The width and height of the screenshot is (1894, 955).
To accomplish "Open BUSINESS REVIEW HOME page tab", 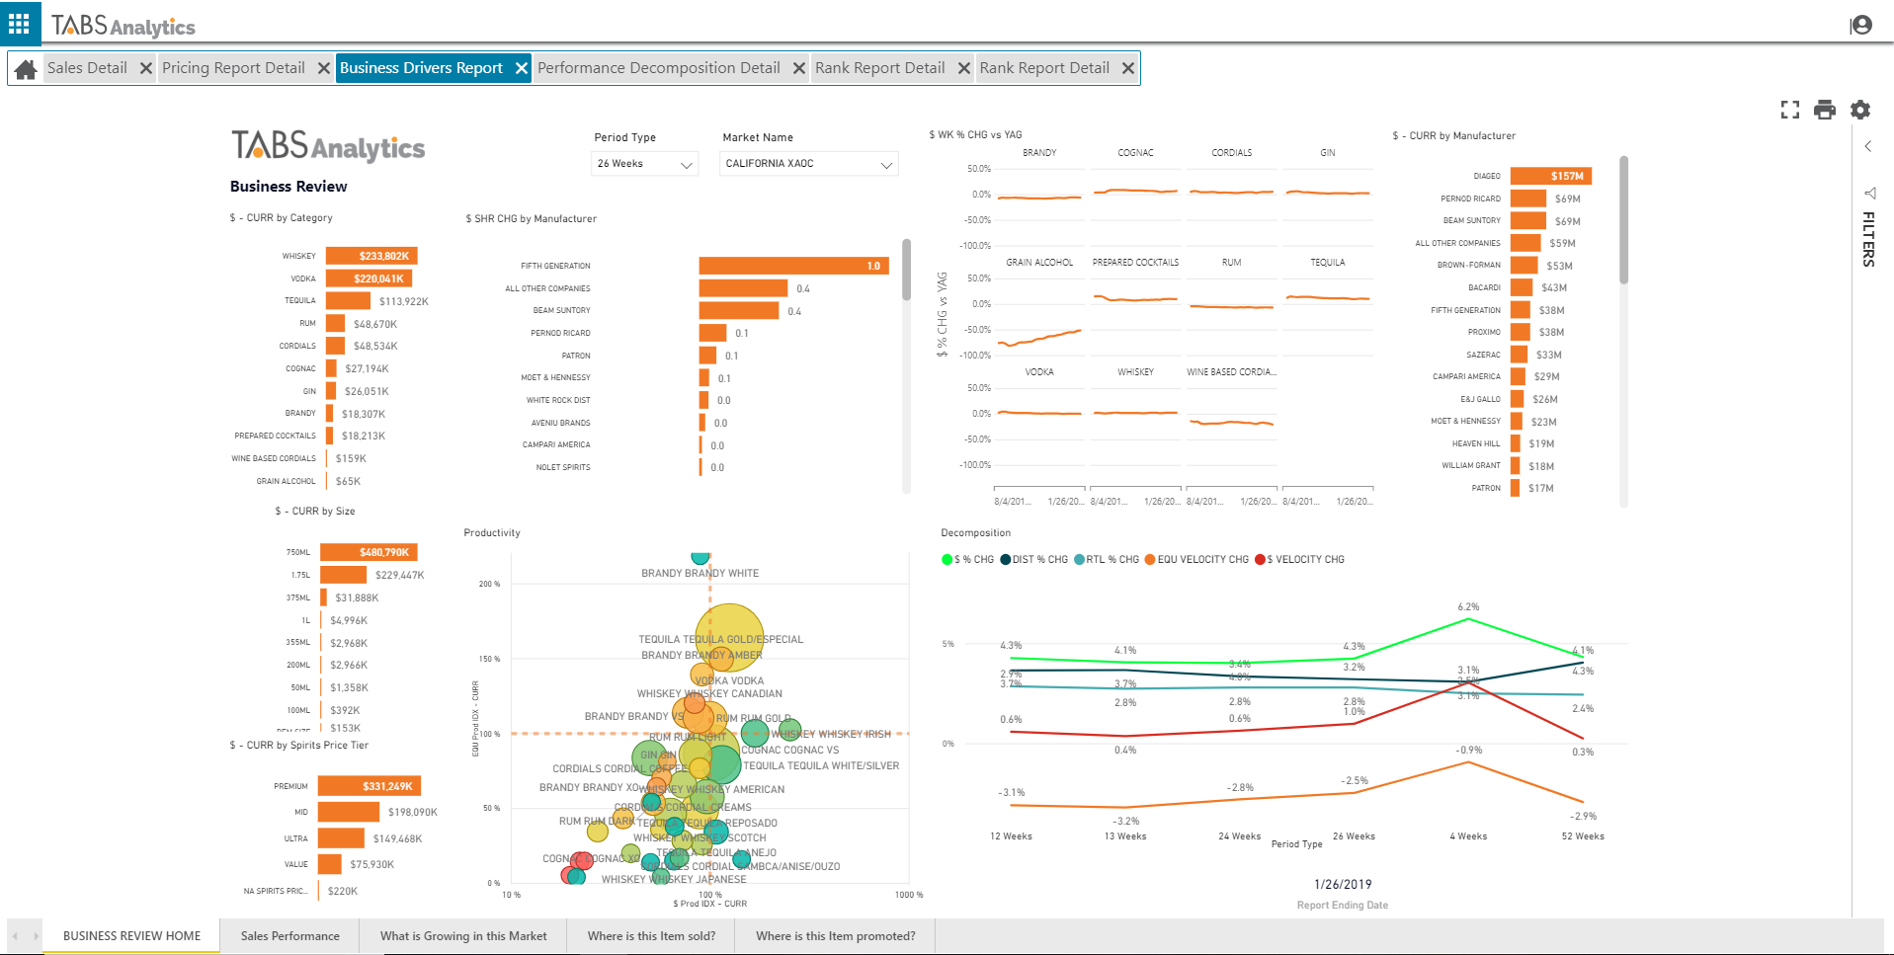I will 131,936.
